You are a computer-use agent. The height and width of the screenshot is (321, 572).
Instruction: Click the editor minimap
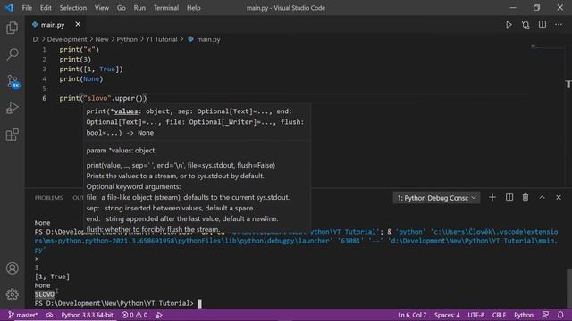click(547, 47)
